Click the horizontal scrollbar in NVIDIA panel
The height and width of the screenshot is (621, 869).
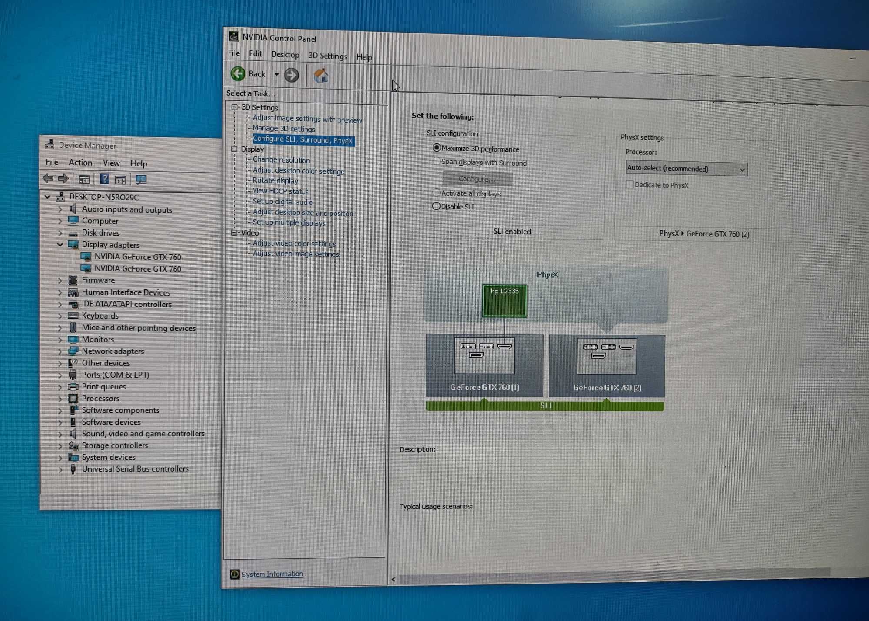pyautogui.click(x=614, y=575)
